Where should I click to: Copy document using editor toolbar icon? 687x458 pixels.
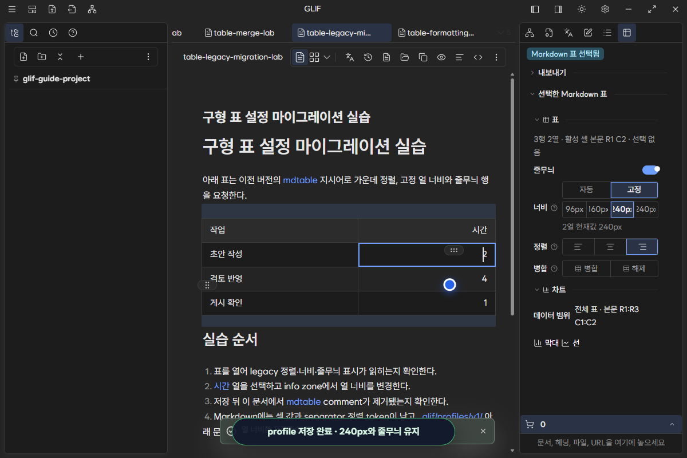[x=423, y=57]
